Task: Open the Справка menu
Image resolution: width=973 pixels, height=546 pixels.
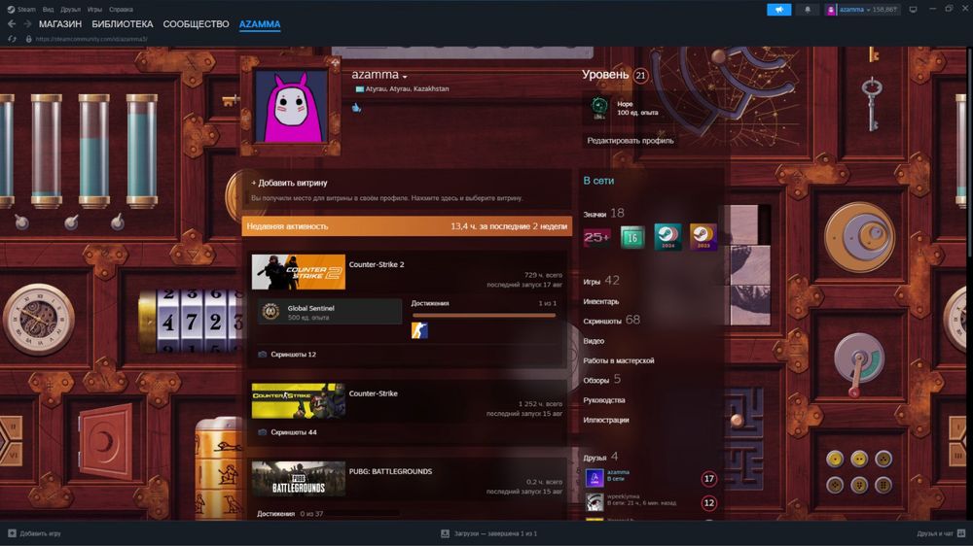Action: [x=121, y=10]
